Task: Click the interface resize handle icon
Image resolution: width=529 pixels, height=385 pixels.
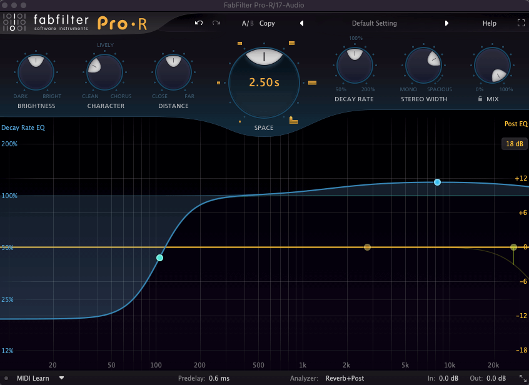Action: click(x=523, y=378)
